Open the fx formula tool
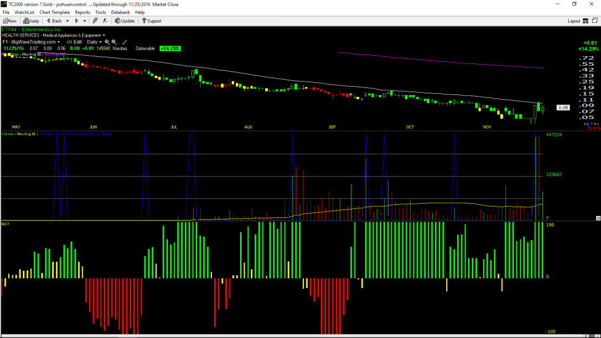Image resolution: width=601 pixels, height=338 pixels. (105, 21)
